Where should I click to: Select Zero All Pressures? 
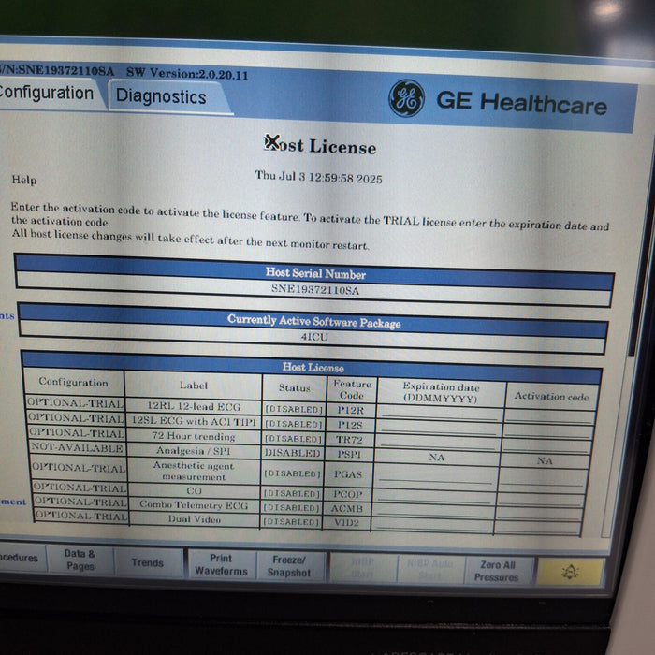497,571
